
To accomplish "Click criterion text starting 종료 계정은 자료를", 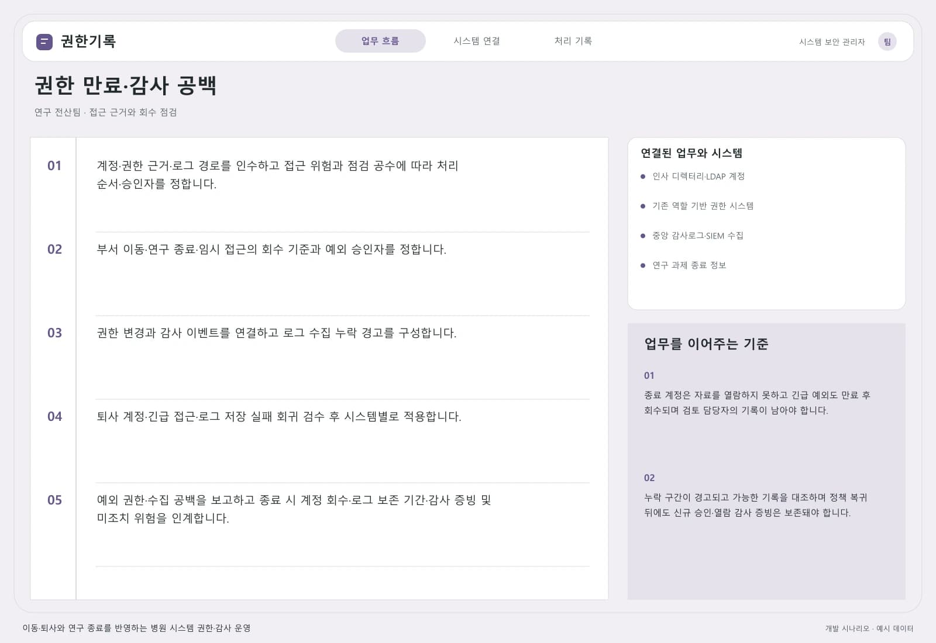I will coord(757,403).
